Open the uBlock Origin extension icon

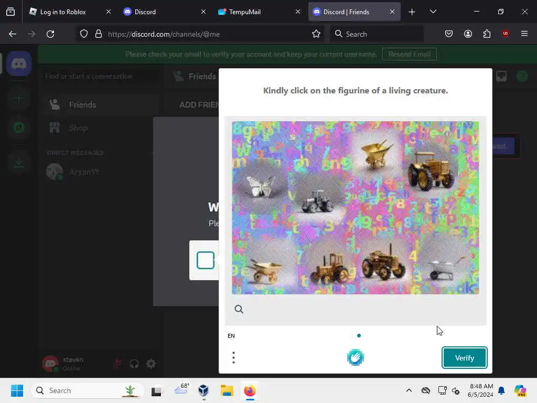pos(505,34)
